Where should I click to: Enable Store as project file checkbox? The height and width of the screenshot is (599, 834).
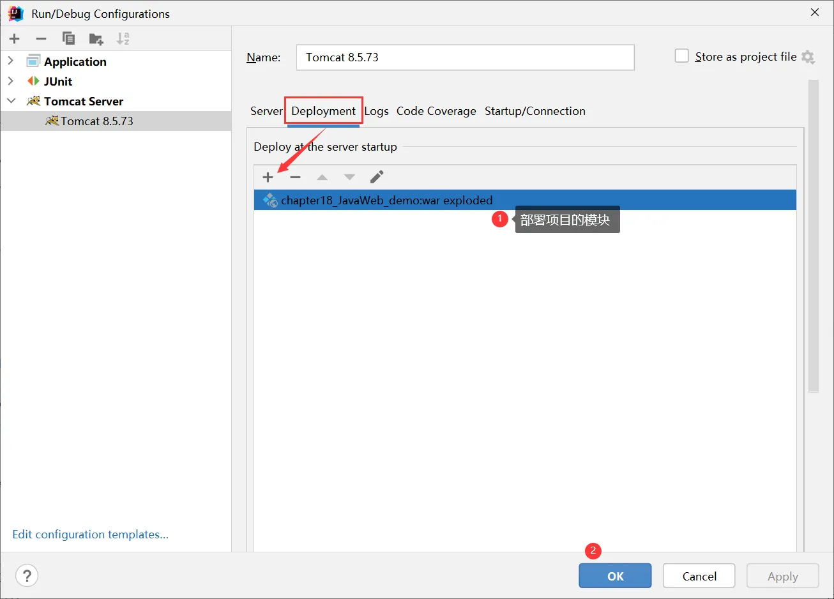(682, 56)
